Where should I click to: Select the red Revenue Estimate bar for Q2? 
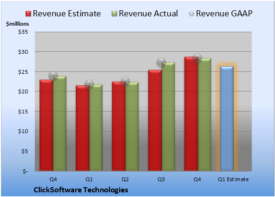click(119, 126)
